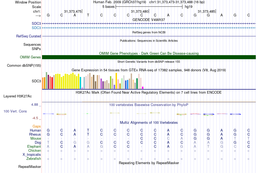Click the 4.88 upper limit of PhyloP track
This screenshot has width=256, height=173.
tap(34, 105)
